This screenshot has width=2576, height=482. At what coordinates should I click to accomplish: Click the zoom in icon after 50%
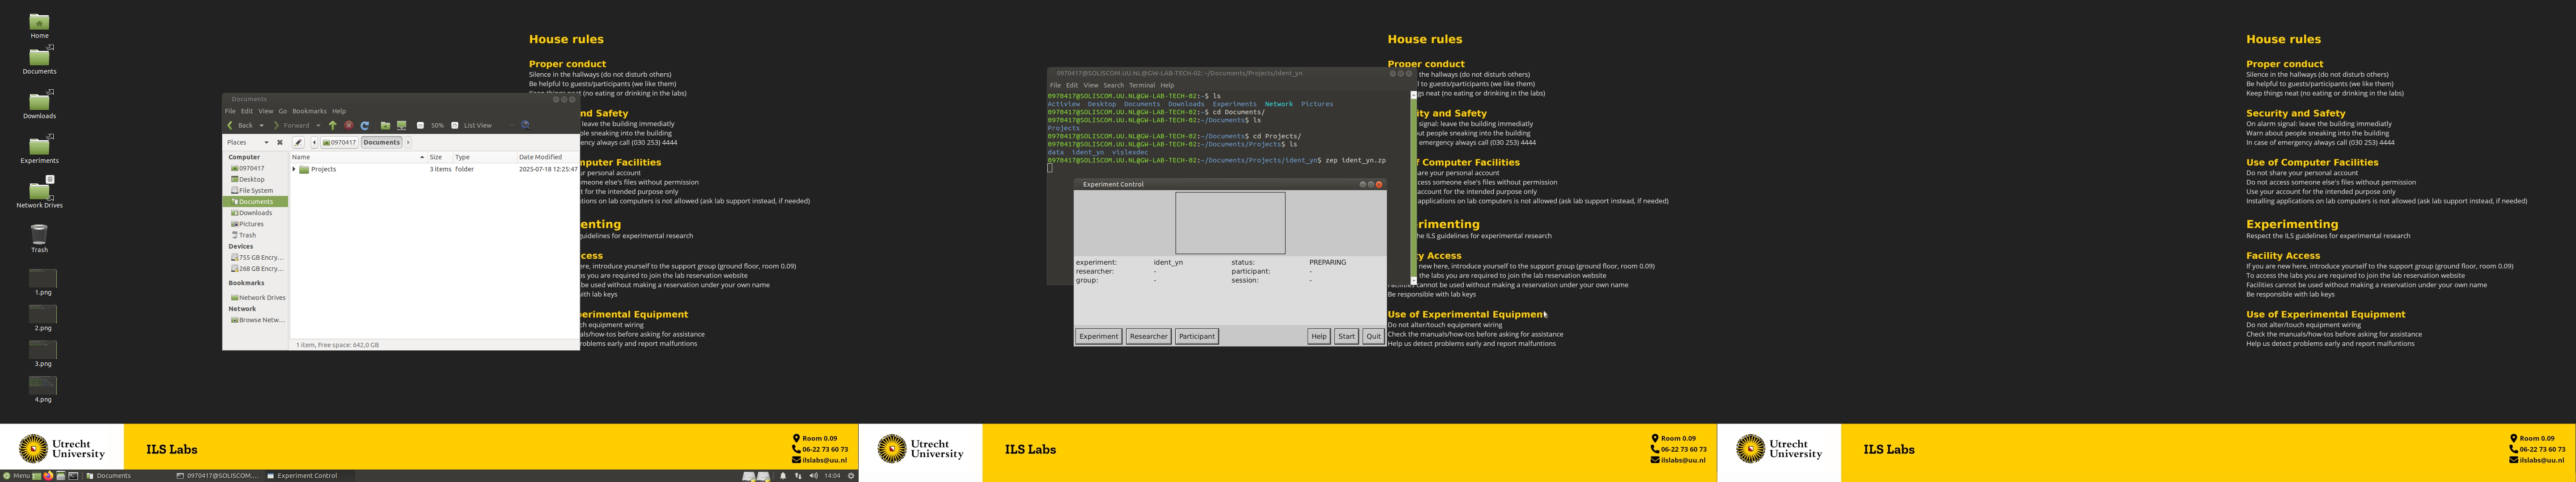click(455, 126)
